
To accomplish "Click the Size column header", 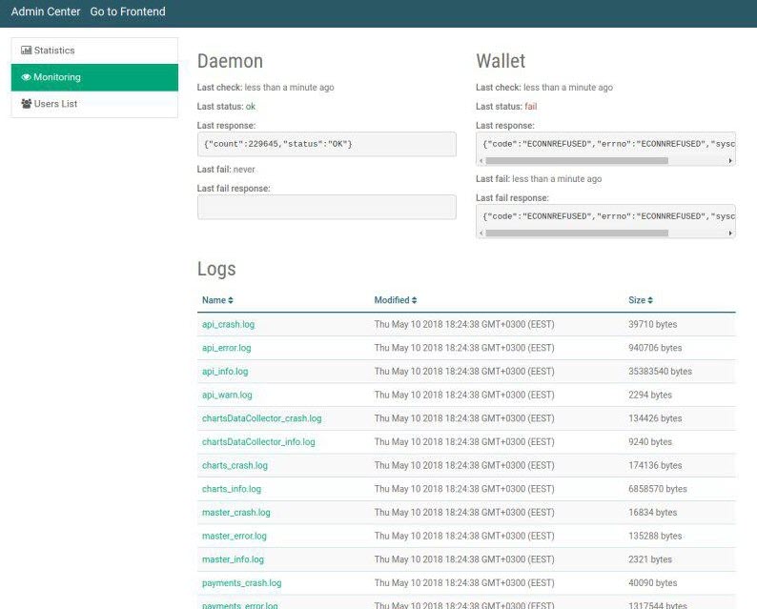I will 640,300.
